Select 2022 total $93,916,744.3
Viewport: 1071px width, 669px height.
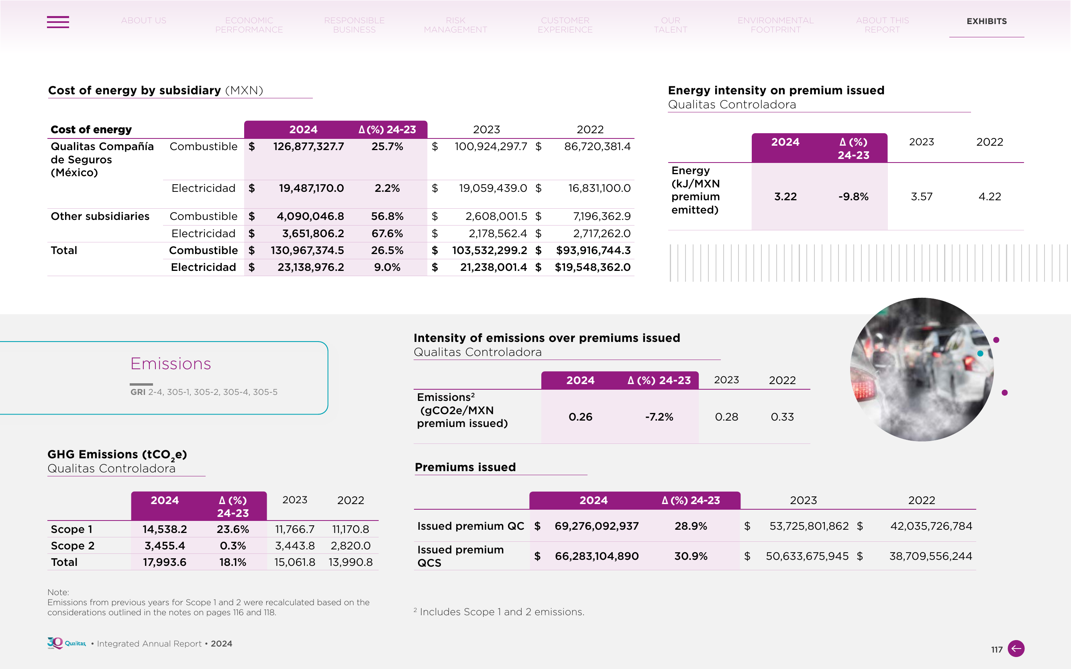593,250
